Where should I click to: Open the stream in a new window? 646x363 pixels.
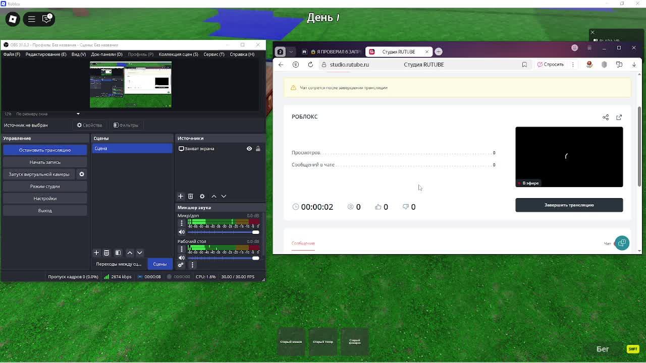coord(619,117)
